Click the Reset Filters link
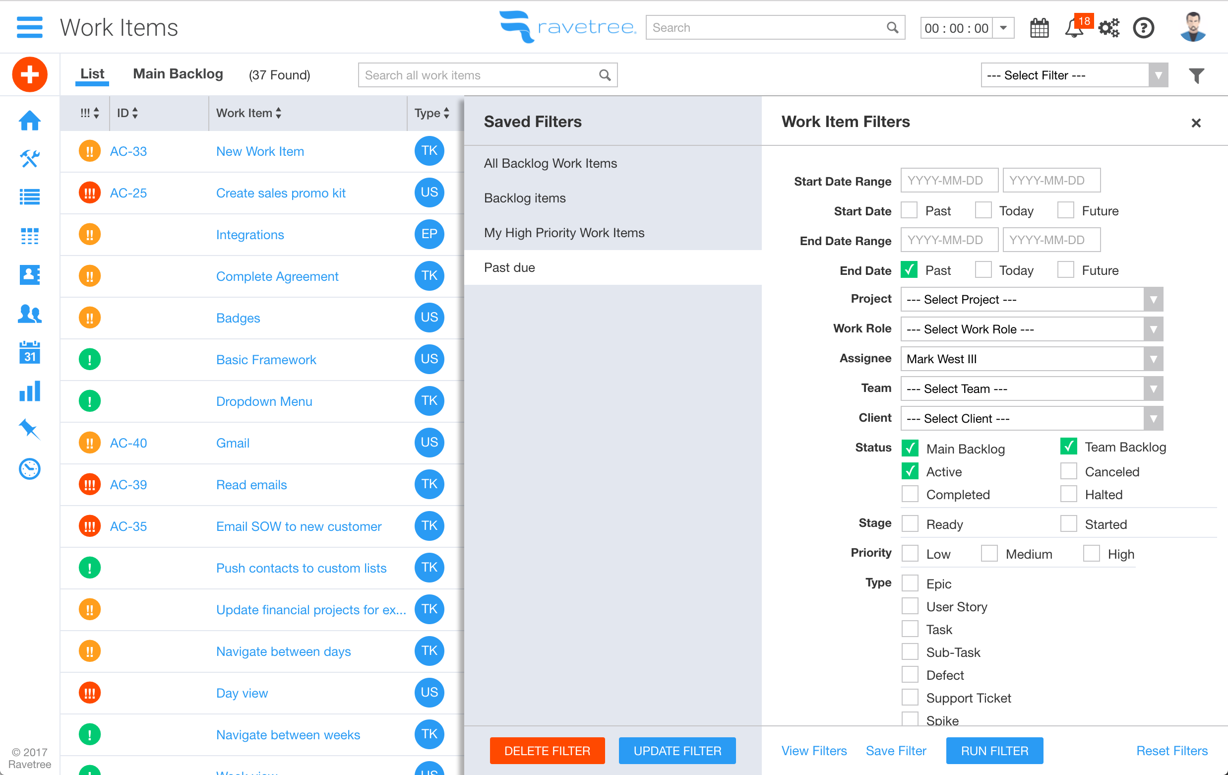This screenshot has width=1228, height=775. (1171, 750)
